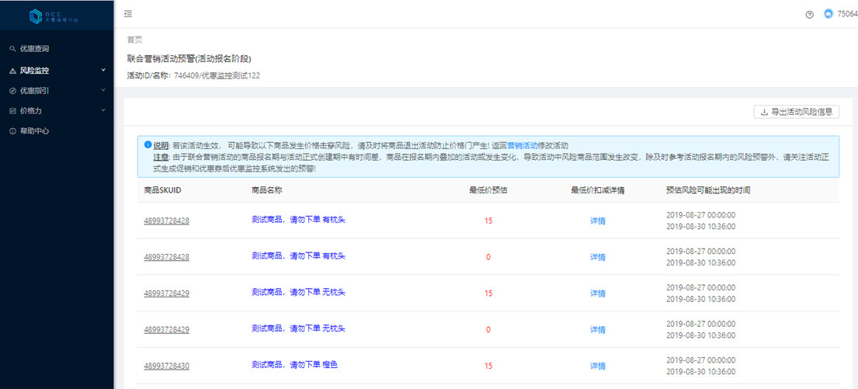
Task: Expand the 风险监控 submenu chevron
Action: pos(103,70)
